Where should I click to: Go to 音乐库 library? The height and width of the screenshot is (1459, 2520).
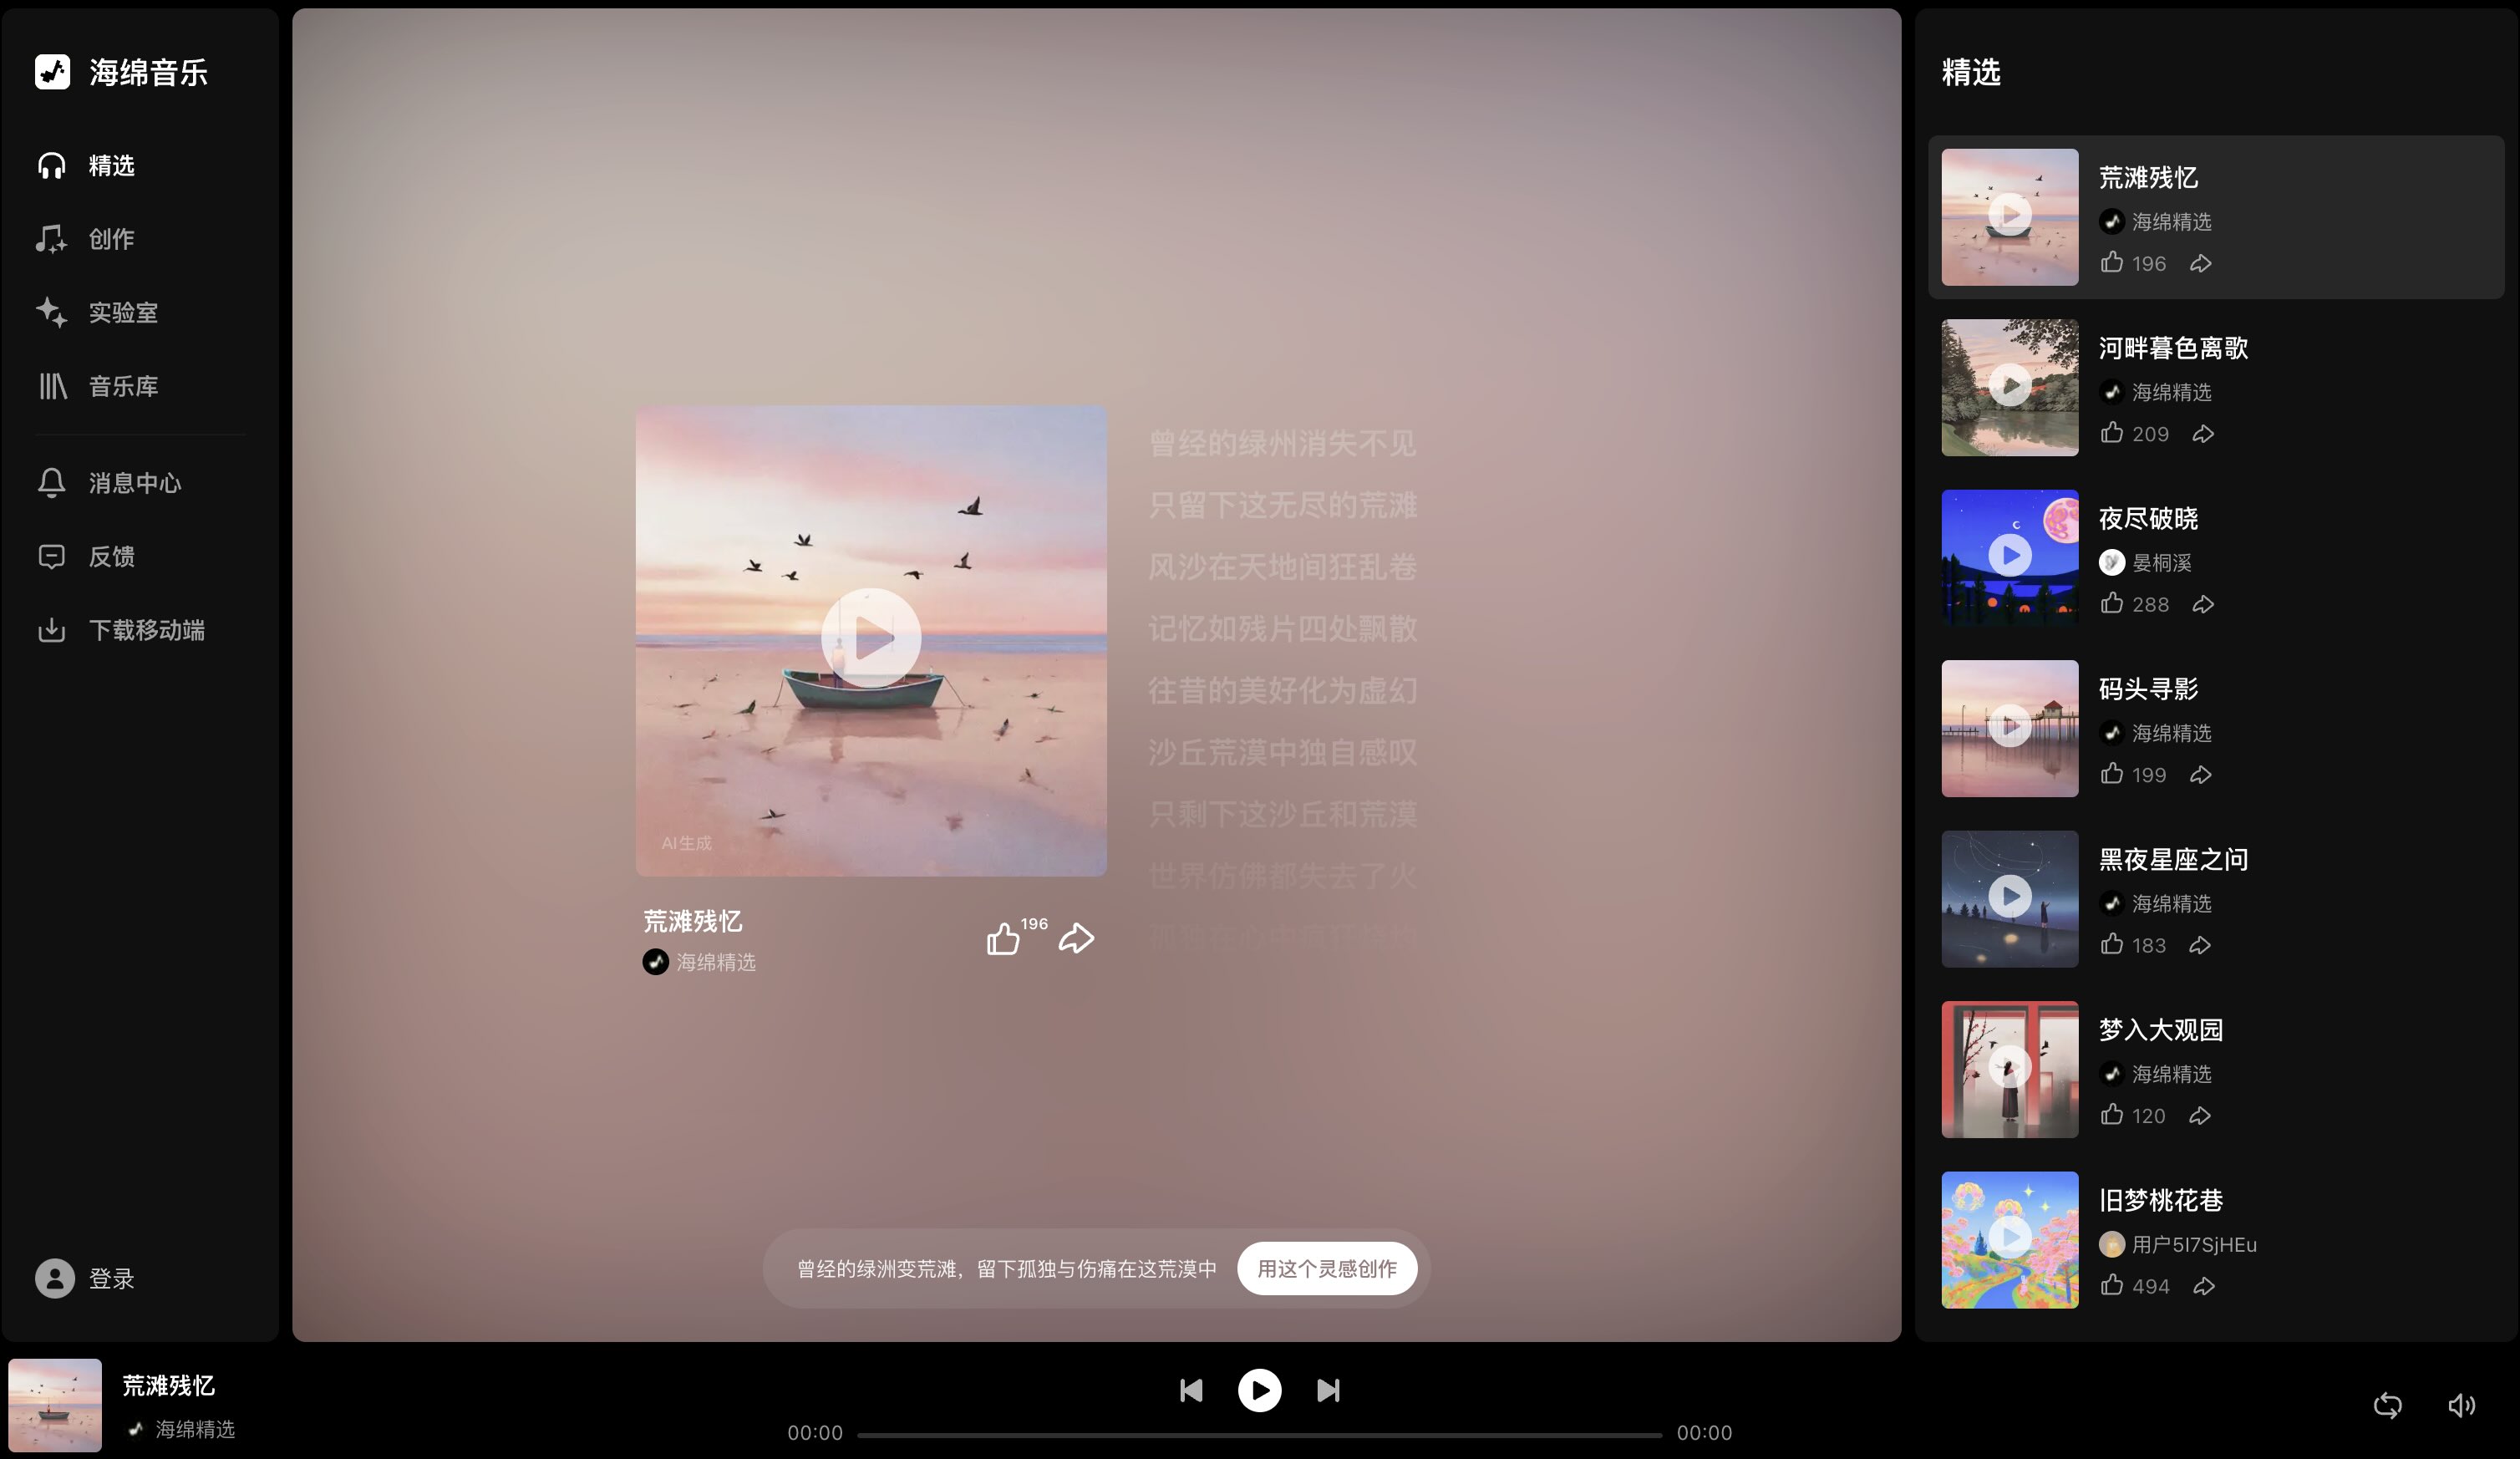coord(122,386)
